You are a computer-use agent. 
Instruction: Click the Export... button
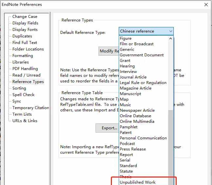(x=107, y=128)
